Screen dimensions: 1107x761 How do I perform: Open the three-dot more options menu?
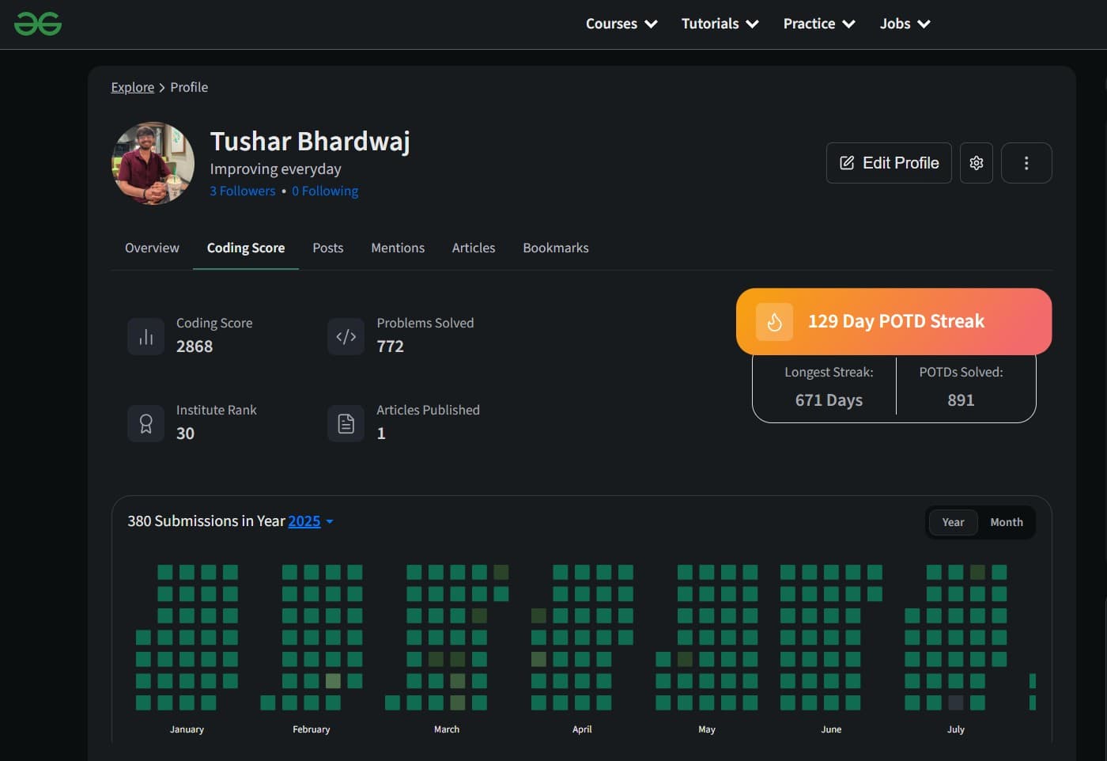[x=1026, y=163]
